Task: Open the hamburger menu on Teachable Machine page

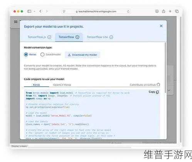Action: (16, 22)
